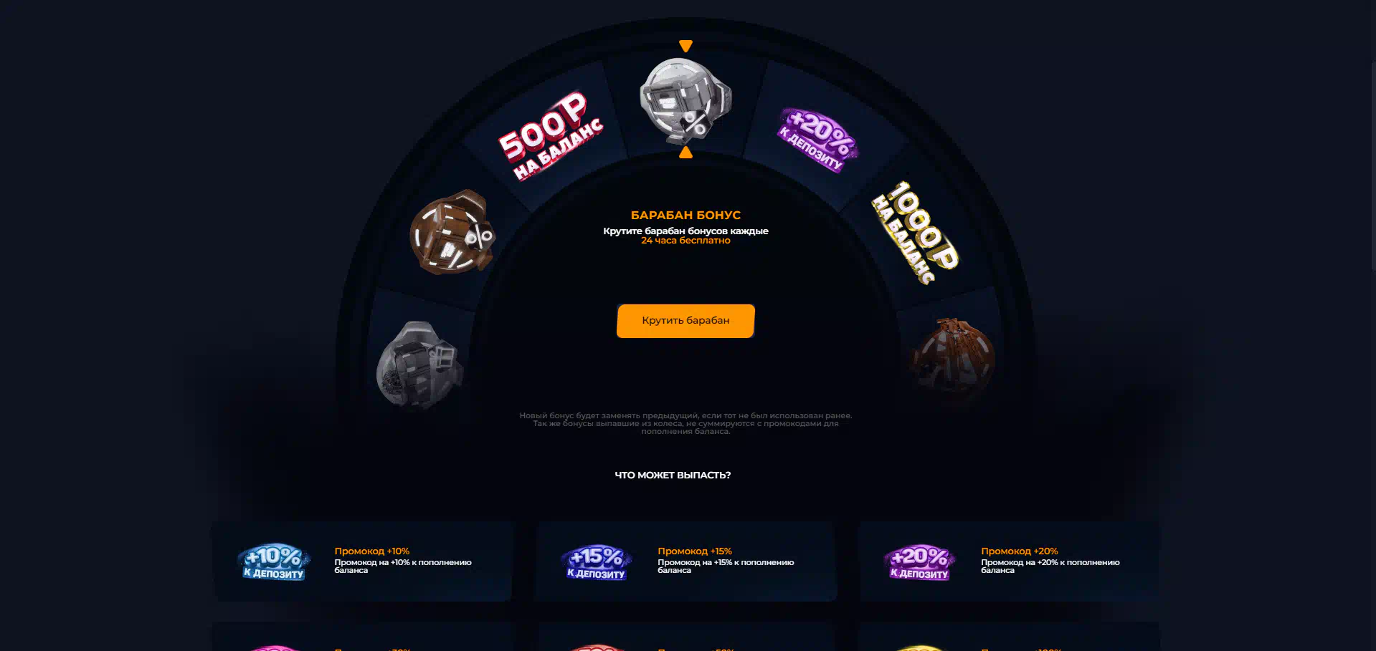Click the Крутить барабан button
The width and height of the screenshot is (1376, 651).
pos(685,320)
